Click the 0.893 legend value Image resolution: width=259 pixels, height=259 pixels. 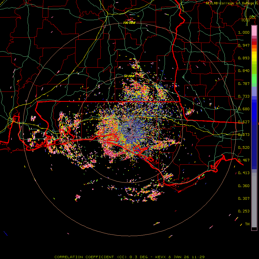pyautogui.click(x=244, y=58)
